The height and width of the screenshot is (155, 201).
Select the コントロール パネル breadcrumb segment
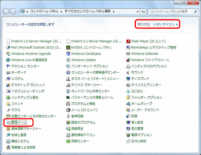(x=44, y=11)
